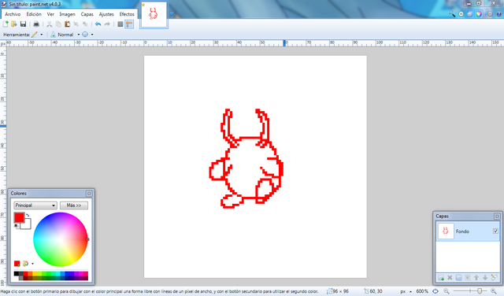Click the 600% zoom value field
The image size is (504, 296).
422,291
